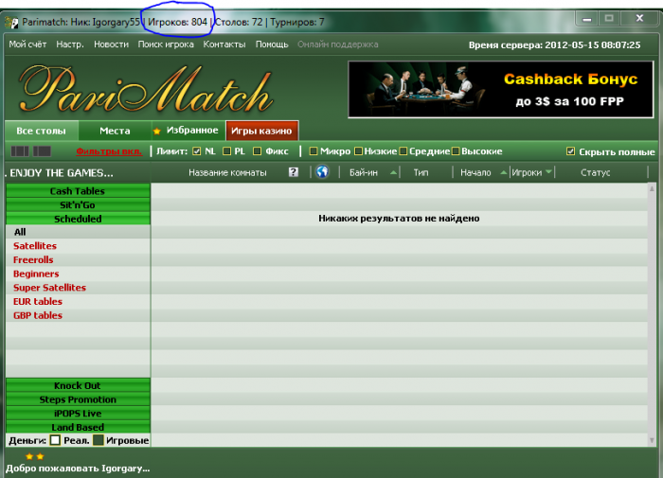Check the Высокие stakes filter
This screenshot has width=663, height=478.
pyautogui.click(x=456, y=150)
